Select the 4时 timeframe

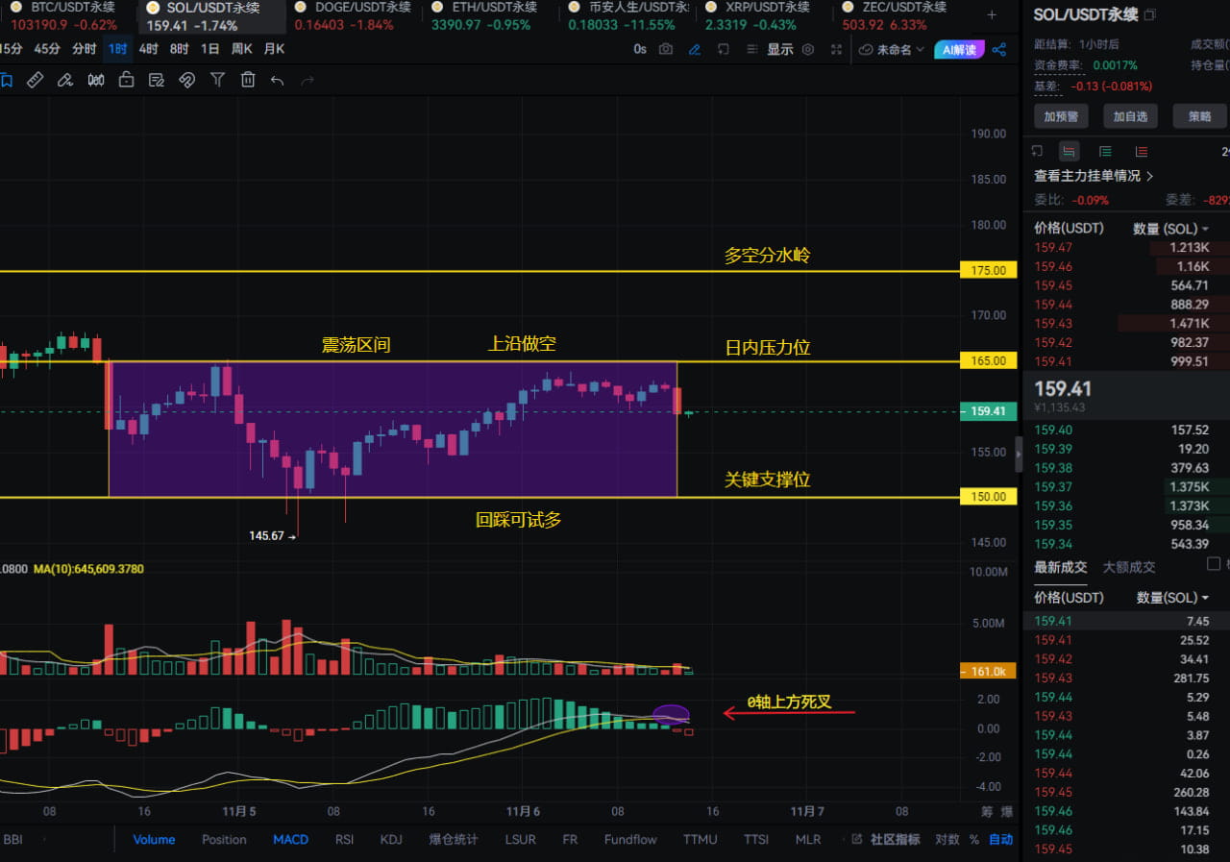148,49
